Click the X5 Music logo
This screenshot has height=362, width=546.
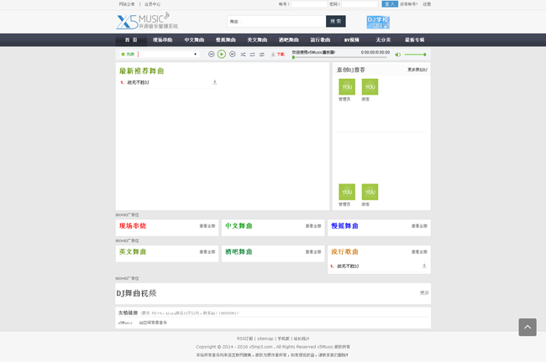147,21
